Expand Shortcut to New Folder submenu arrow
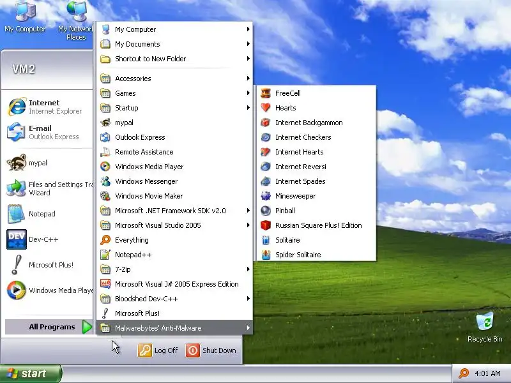The height and width of the screenshot is (383, 511). coord(248,59)
